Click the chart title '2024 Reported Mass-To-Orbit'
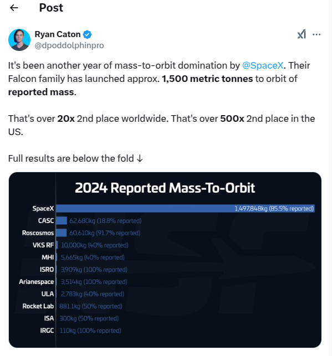This screenshot has width=333, height=356. (165, 188)
